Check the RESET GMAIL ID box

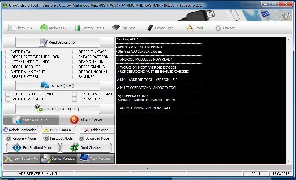coord(75,67)
